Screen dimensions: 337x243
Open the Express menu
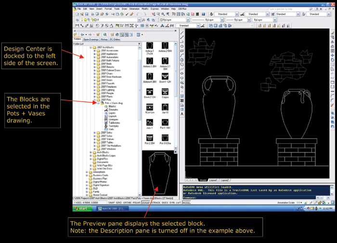[155, 9]
